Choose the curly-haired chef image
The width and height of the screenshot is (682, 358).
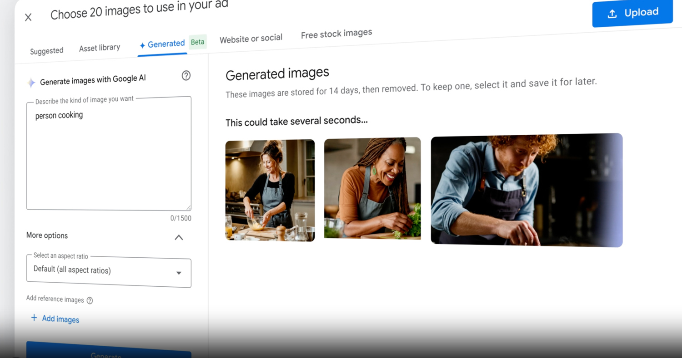click(526, 190)
